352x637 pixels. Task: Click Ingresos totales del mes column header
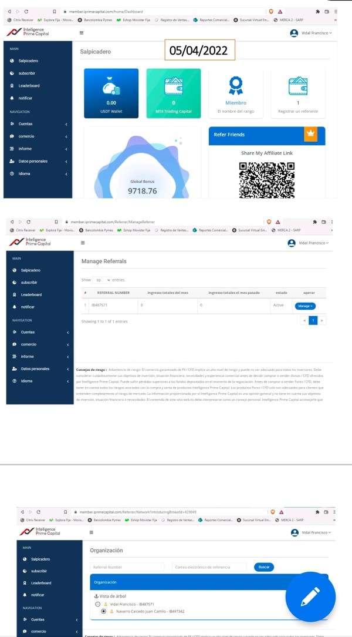167,293
